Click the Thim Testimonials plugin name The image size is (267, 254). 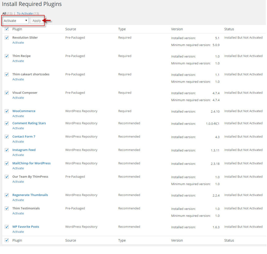[x=26, y=208]
